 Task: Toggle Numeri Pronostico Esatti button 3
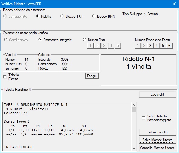[150, 46]
